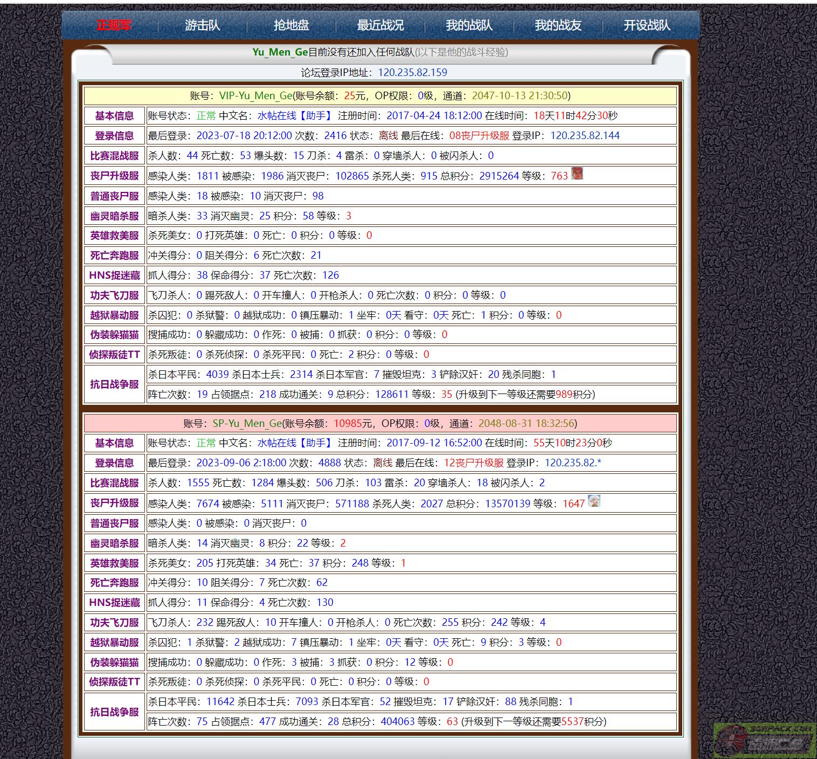Open the 抢地盘 tab
This screenshot has width=817, height=759.
[x=292, y=25]
